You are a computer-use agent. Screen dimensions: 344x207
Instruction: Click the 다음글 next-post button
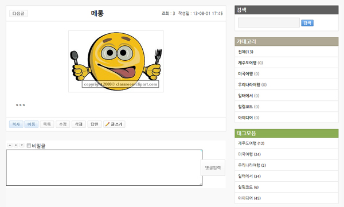tap(18, 13)
